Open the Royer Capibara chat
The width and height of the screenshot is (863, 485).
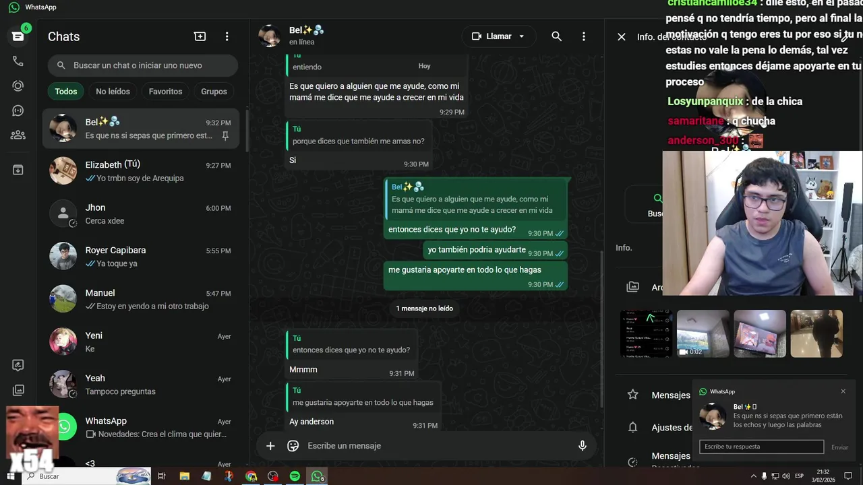click(141, 257)
